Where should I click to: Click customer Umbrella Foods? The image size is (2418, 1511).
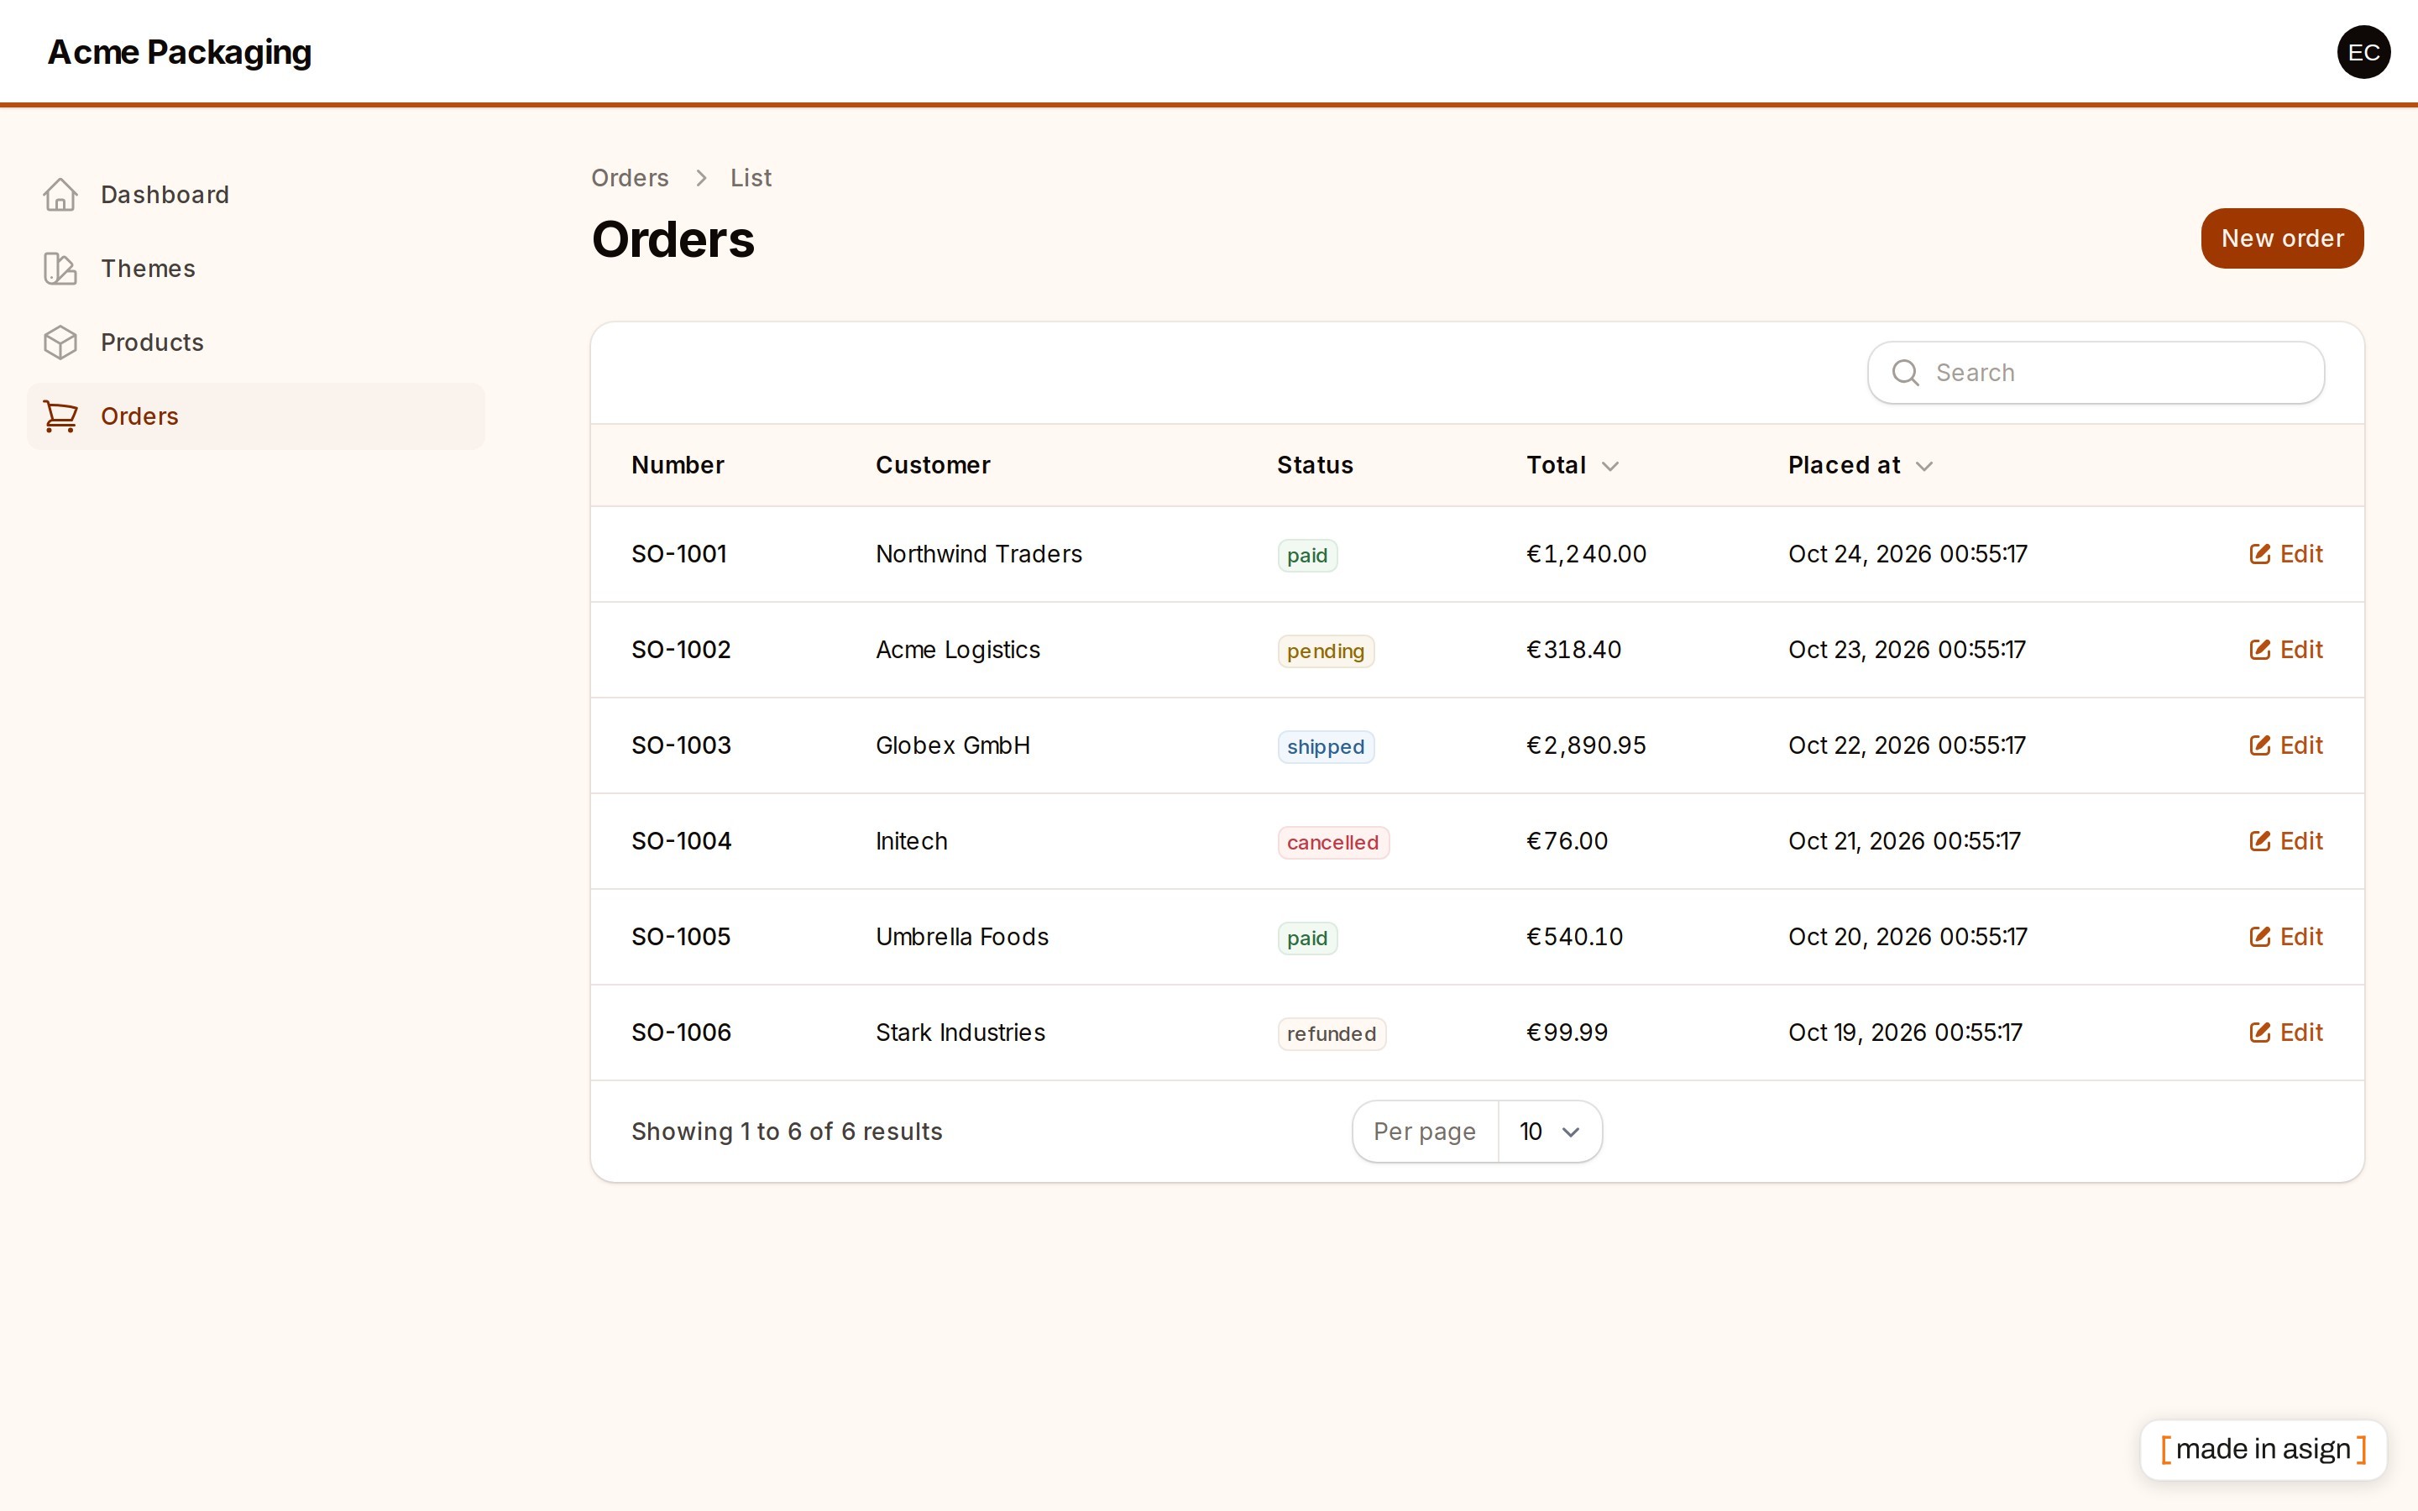pos(962,938)
